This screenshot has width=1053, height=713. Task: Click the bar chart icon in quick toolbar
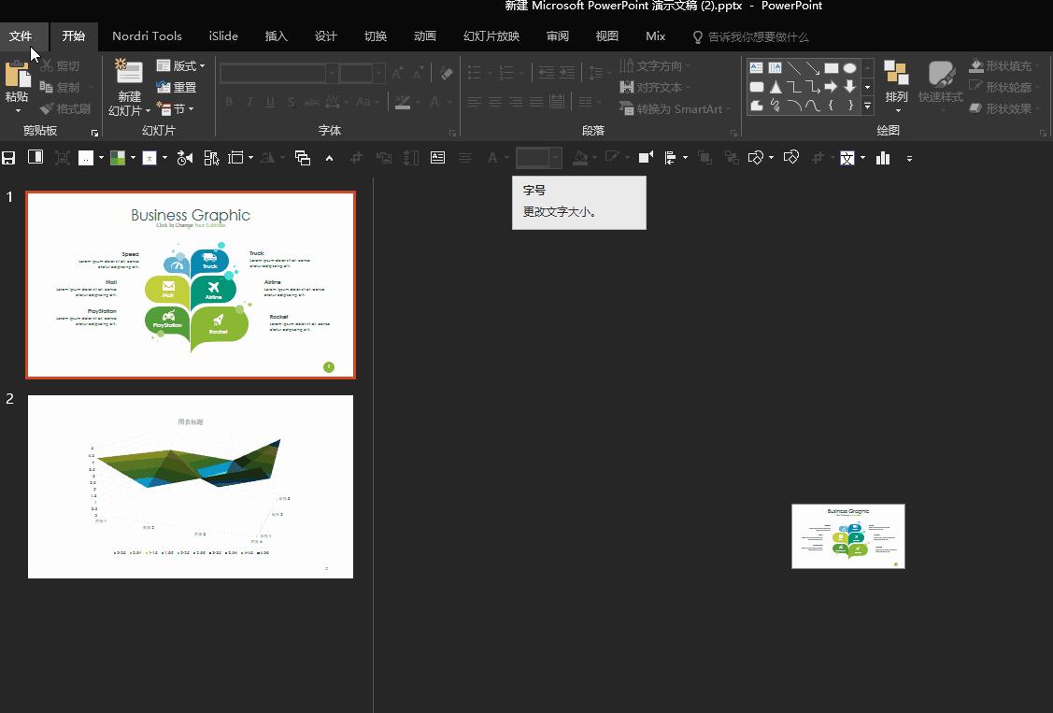[883, 158]
